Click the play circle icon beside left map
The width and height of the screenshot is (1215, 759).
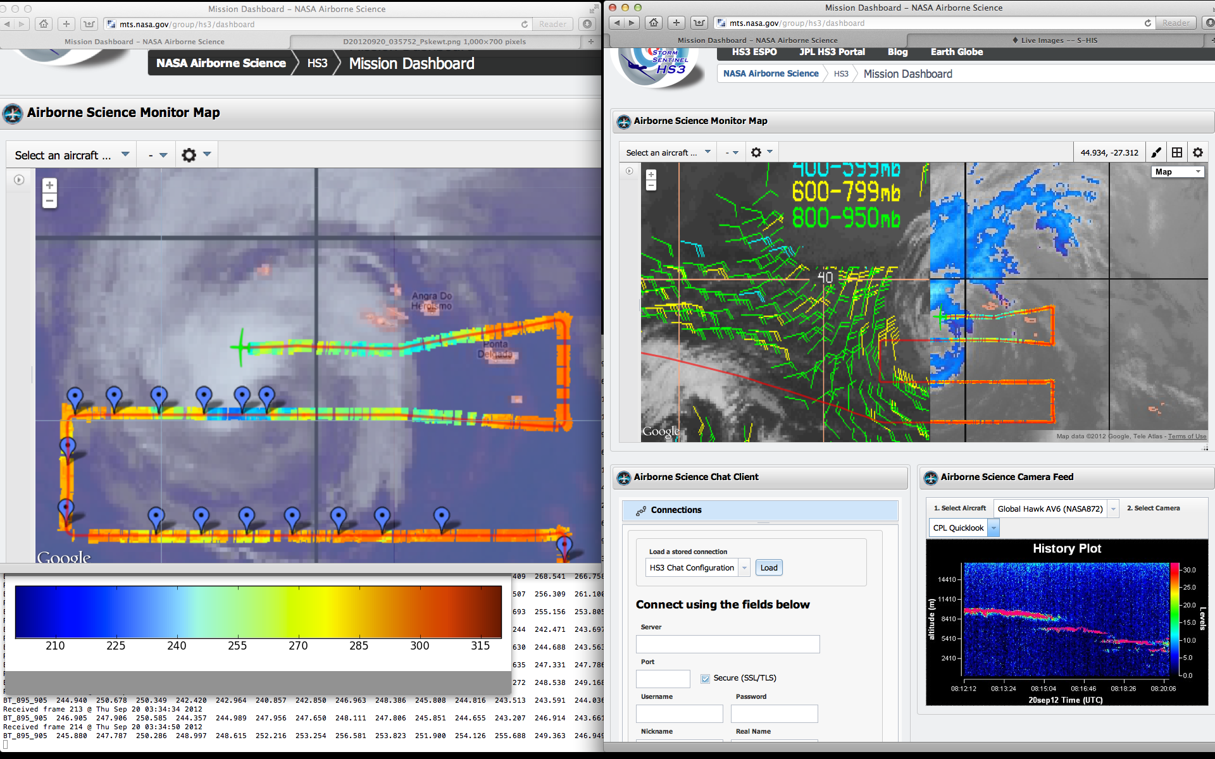click(x=19, y=180)
